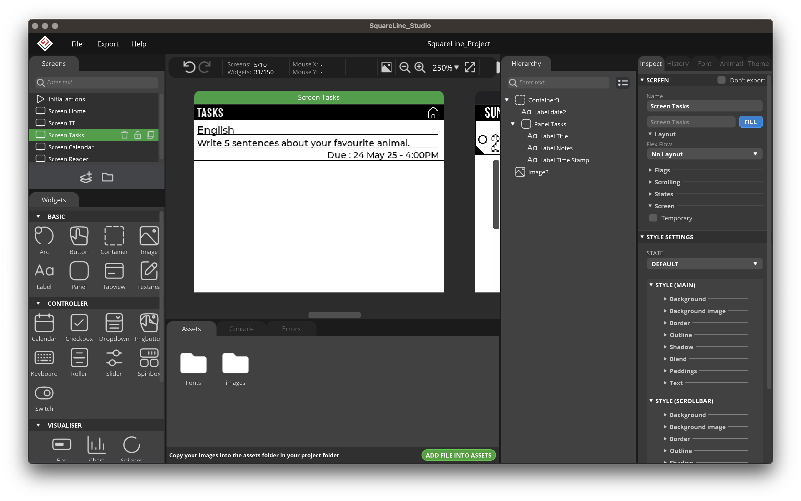Click duplicate icon on Screen Tasks row
Viewport: 801px width, 501px height.
point(150,135)
